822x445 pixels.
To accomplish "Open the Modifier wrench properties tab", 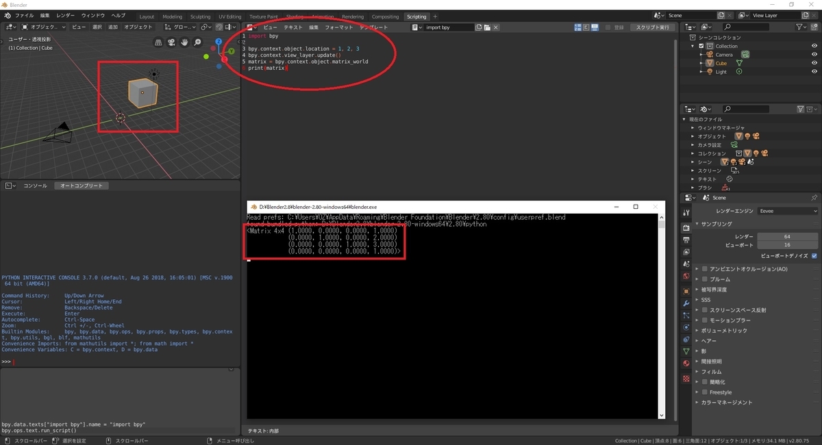I will (x=686, y=303).
